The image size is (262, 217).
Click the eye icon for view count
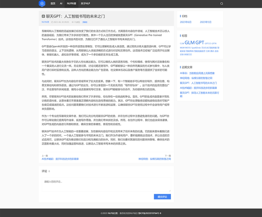(73, 22)
